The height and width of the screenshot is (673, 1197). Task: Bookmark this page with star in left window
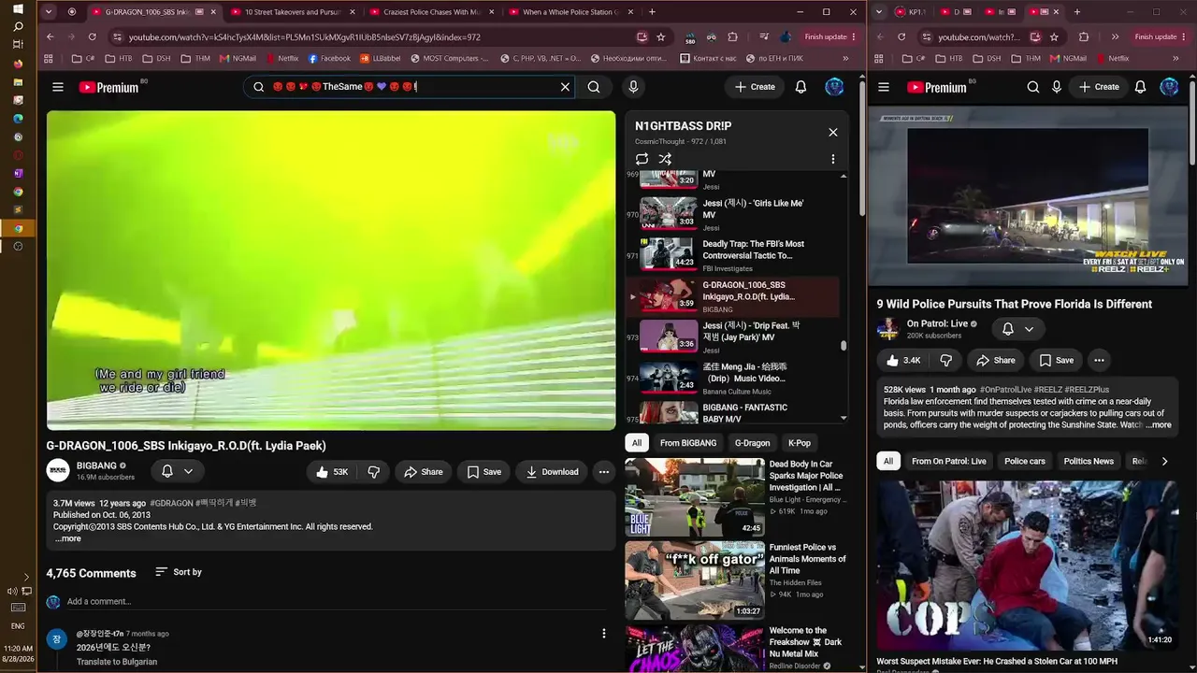tap(661, 36)
